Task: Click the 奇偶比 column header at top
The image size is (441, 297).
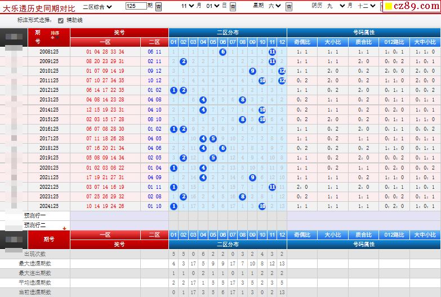Action: point(302,42)
